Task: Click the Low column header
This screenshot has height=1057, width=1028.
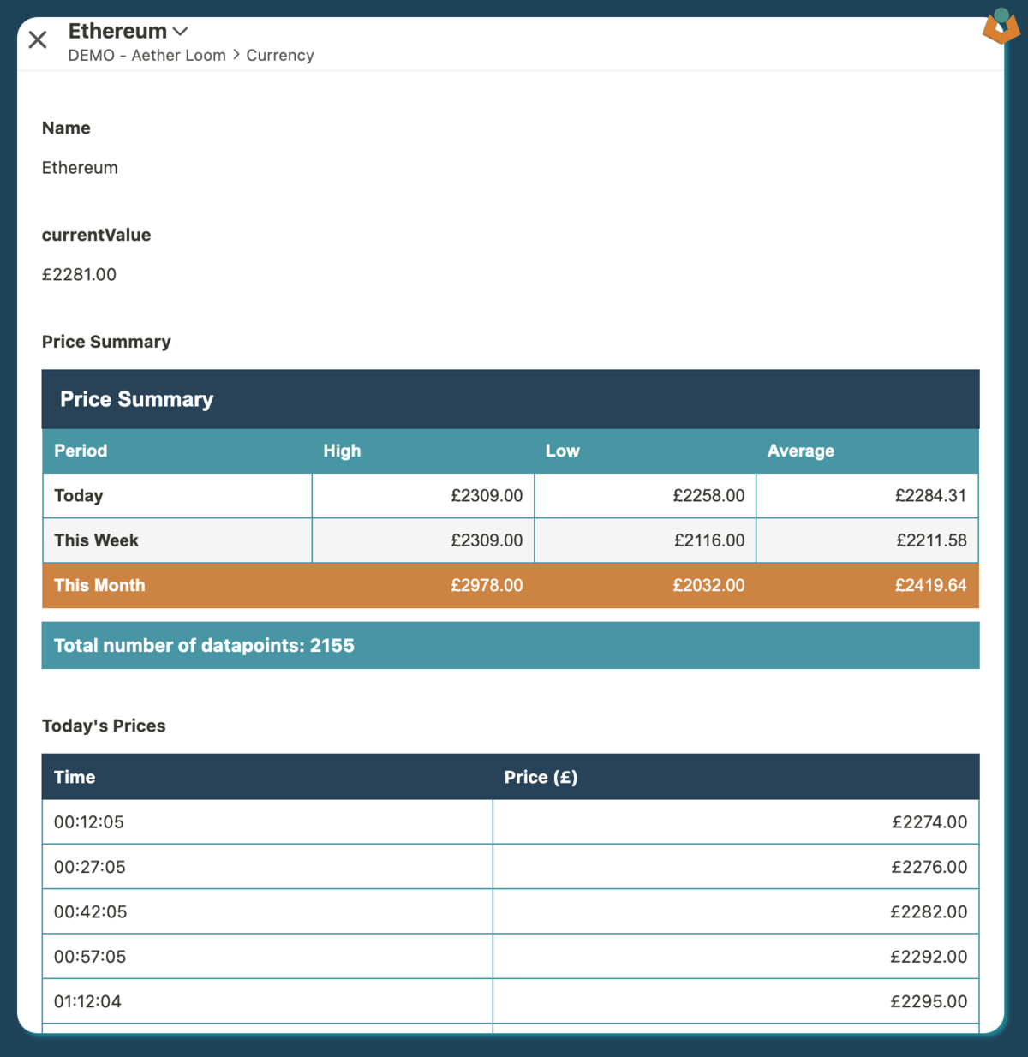Action: pos(562,451)
